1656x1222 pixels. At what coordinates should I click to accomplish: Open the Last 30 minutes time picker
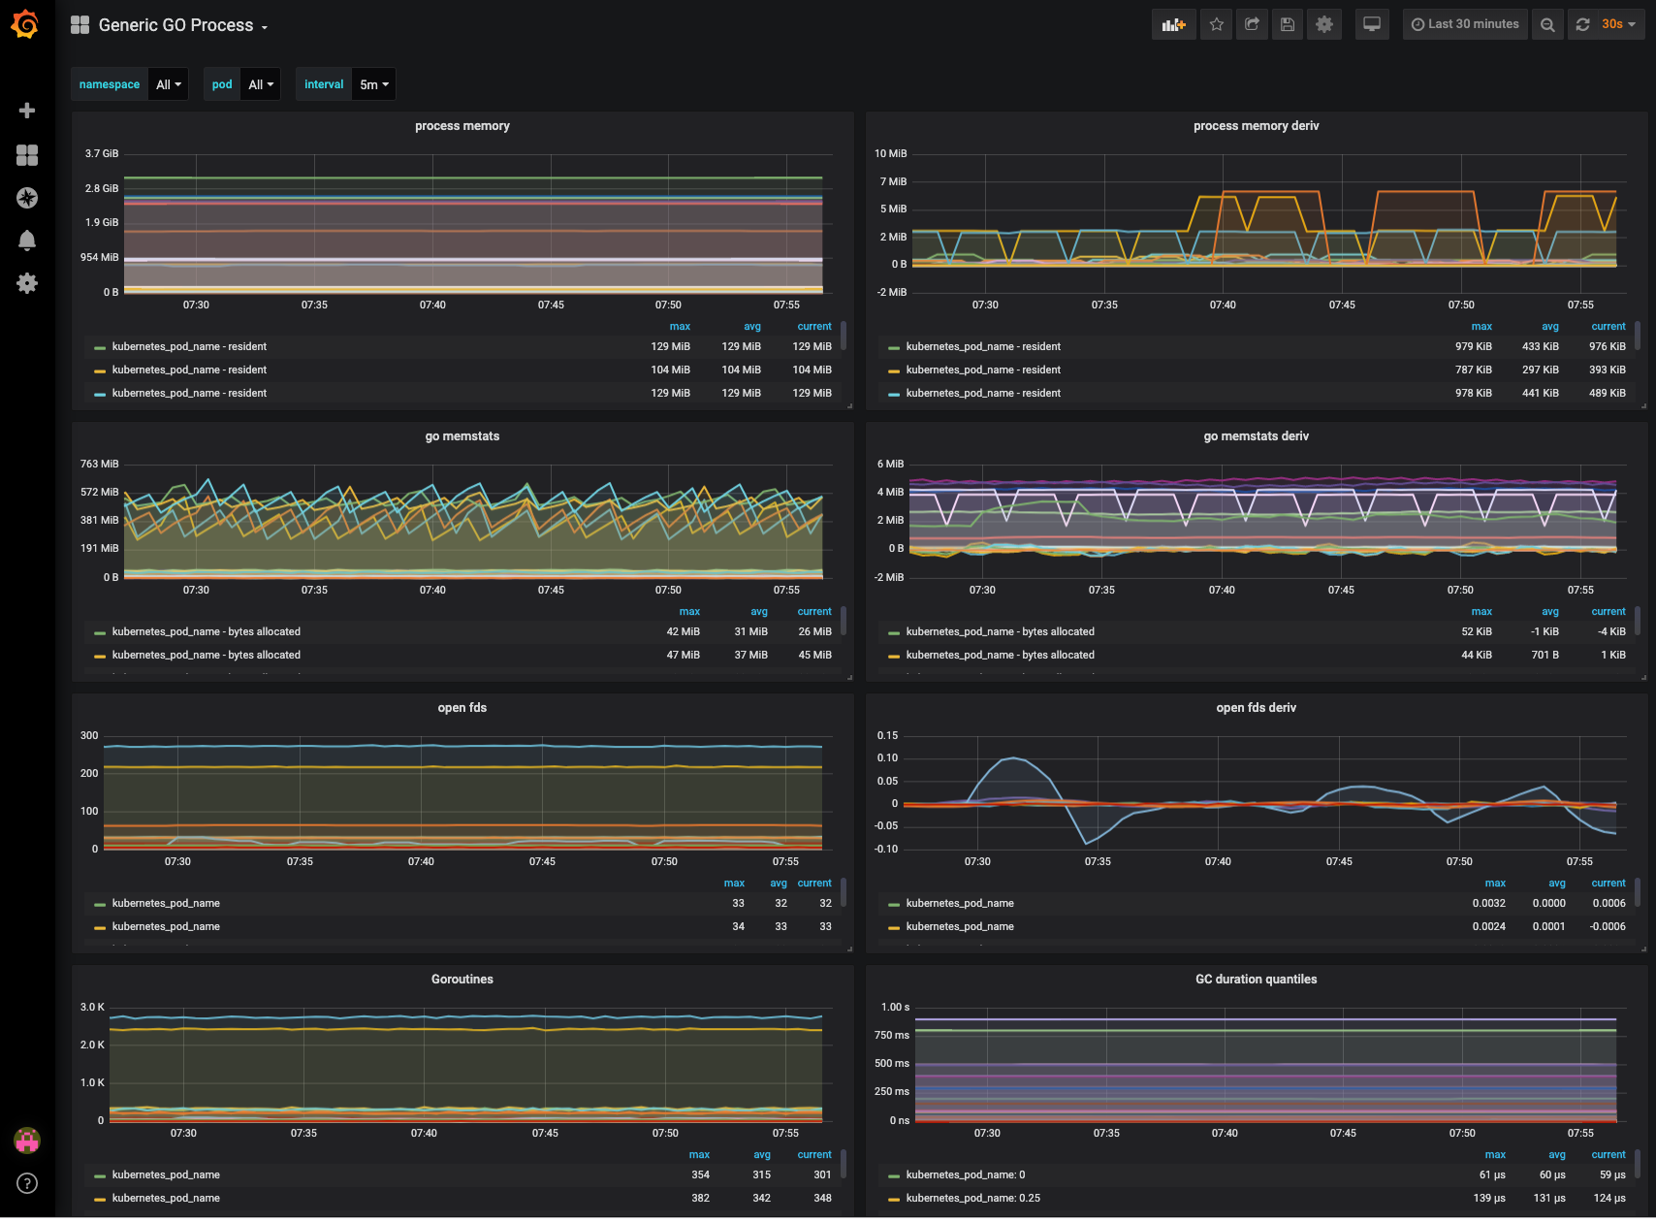pyautogui.click(x=1465, y=24)
